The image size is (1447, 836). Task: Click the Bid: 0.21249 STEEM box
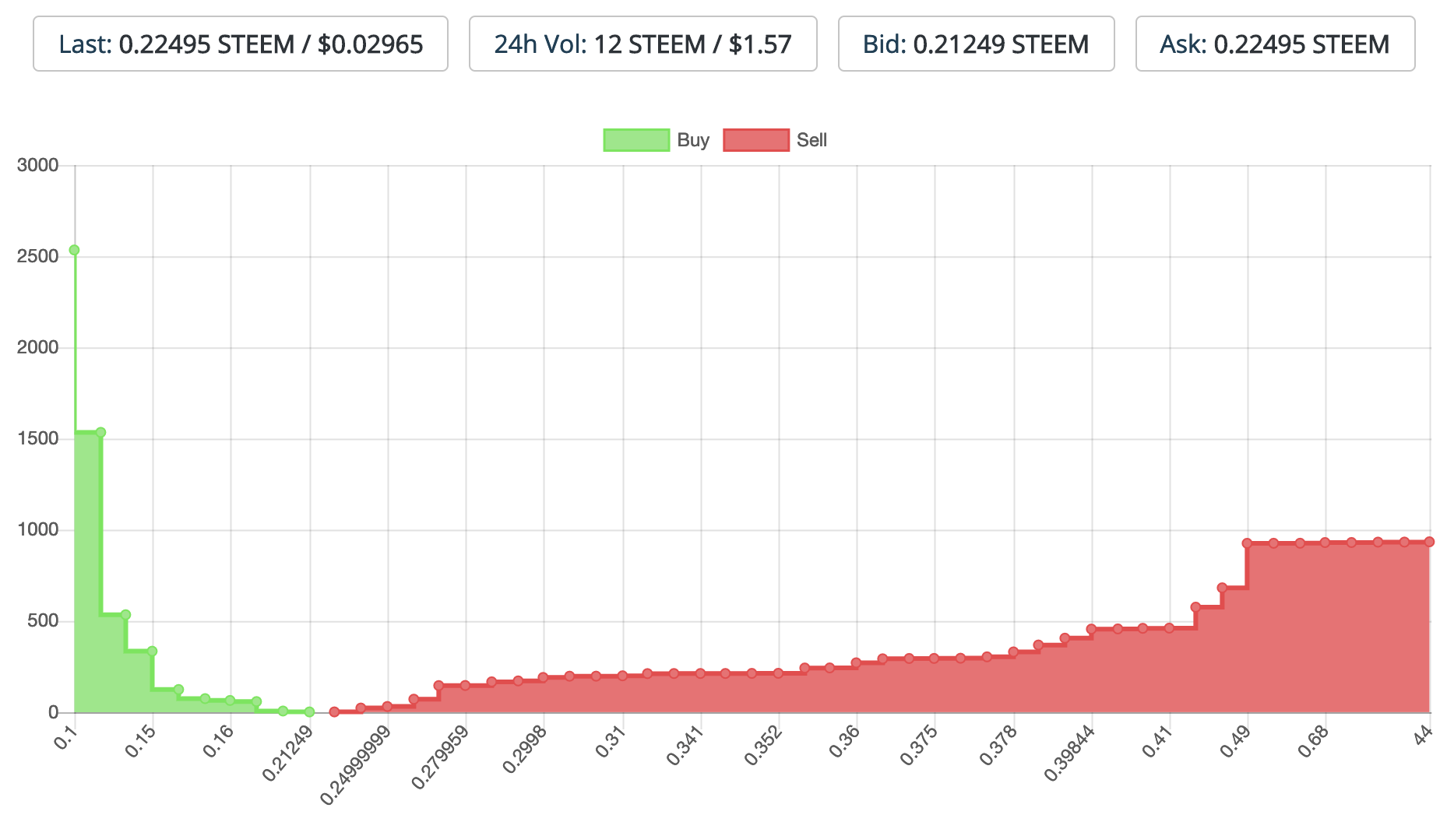point(976,44)
